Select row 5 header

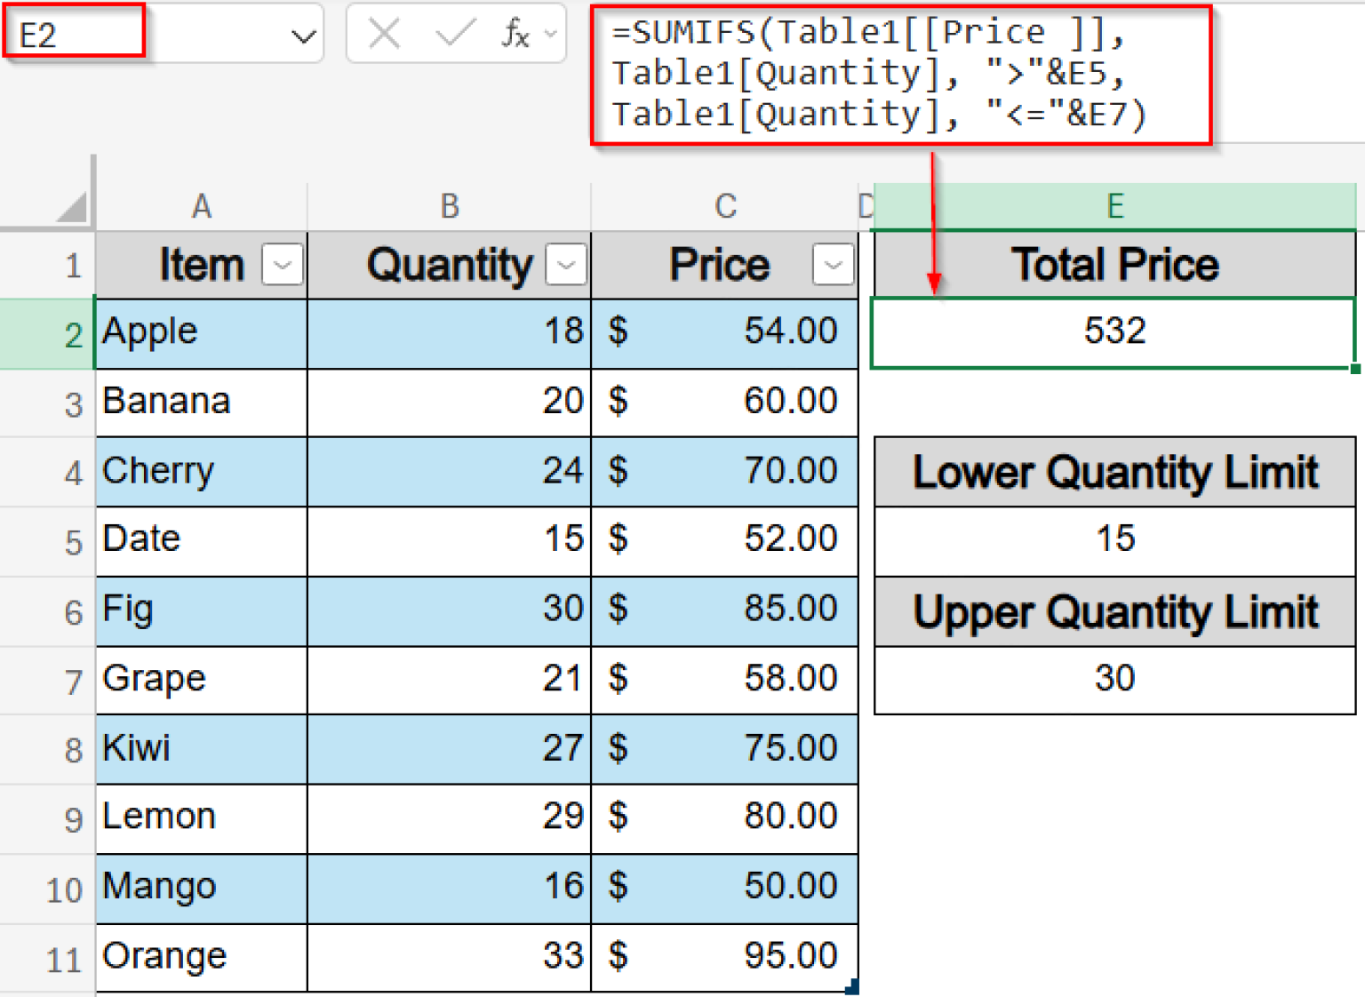71,540
